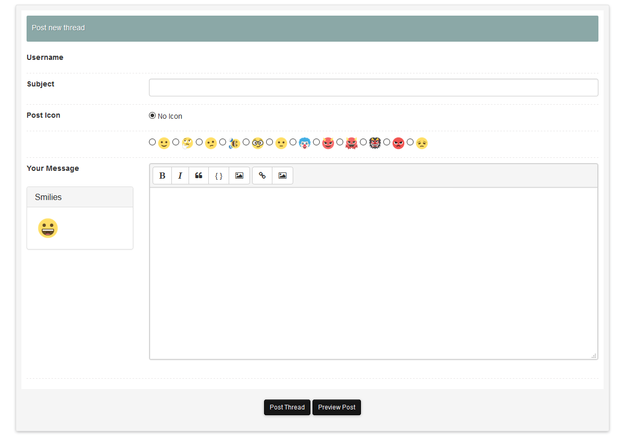Image resolution: width=625 pixels, height=448 pixels.
Task: Select the No Icon radio button
Action: pos(152,116)
